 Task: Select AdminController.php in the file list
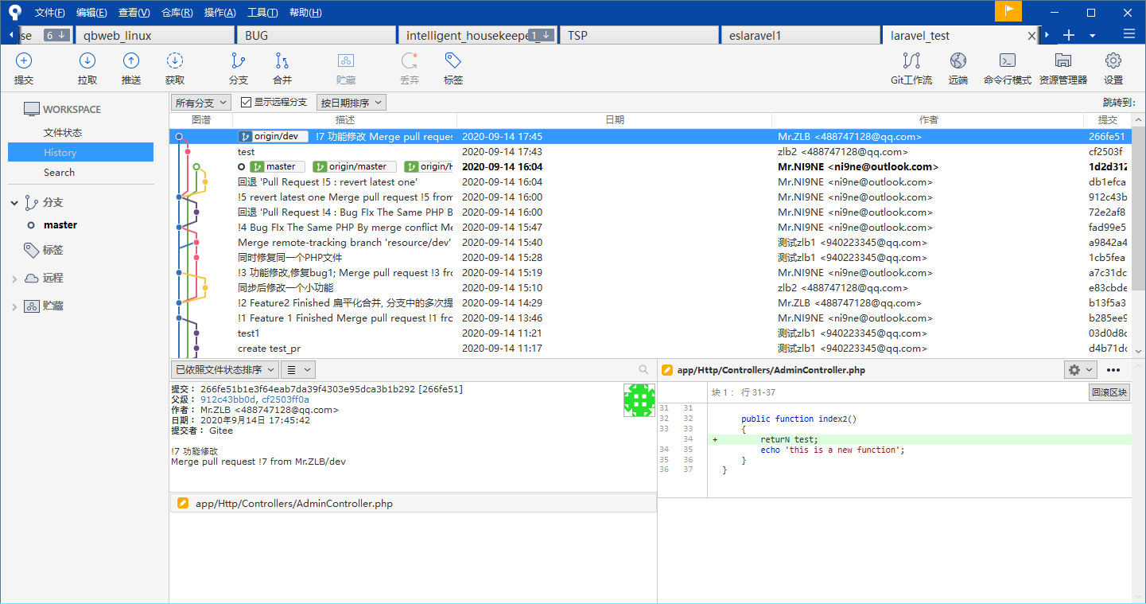click(x=294, y=503)
